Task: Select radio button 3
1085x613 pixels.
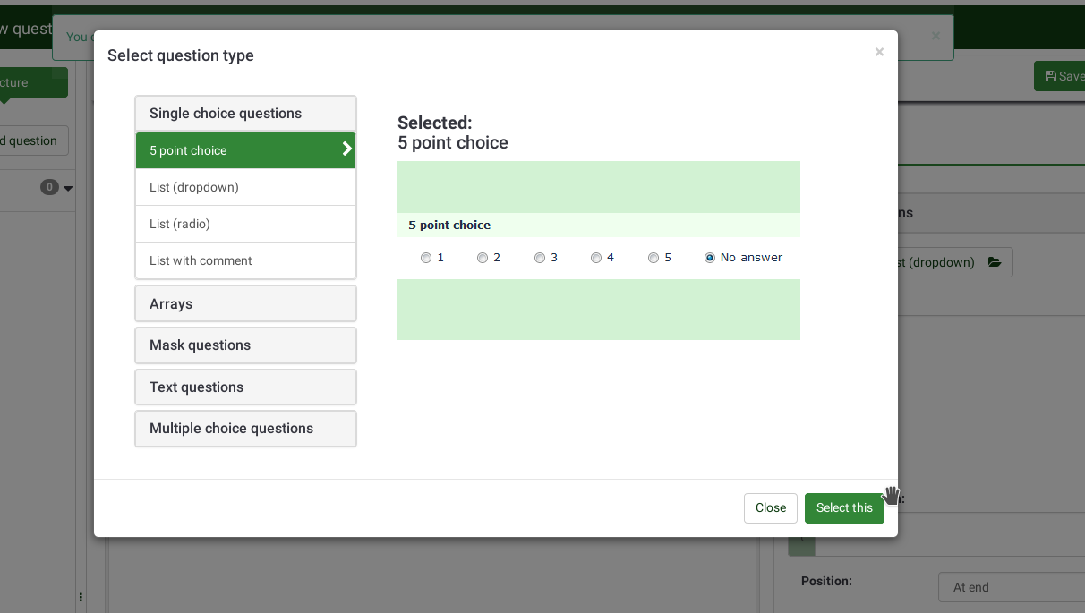Action: pos(540,258)
